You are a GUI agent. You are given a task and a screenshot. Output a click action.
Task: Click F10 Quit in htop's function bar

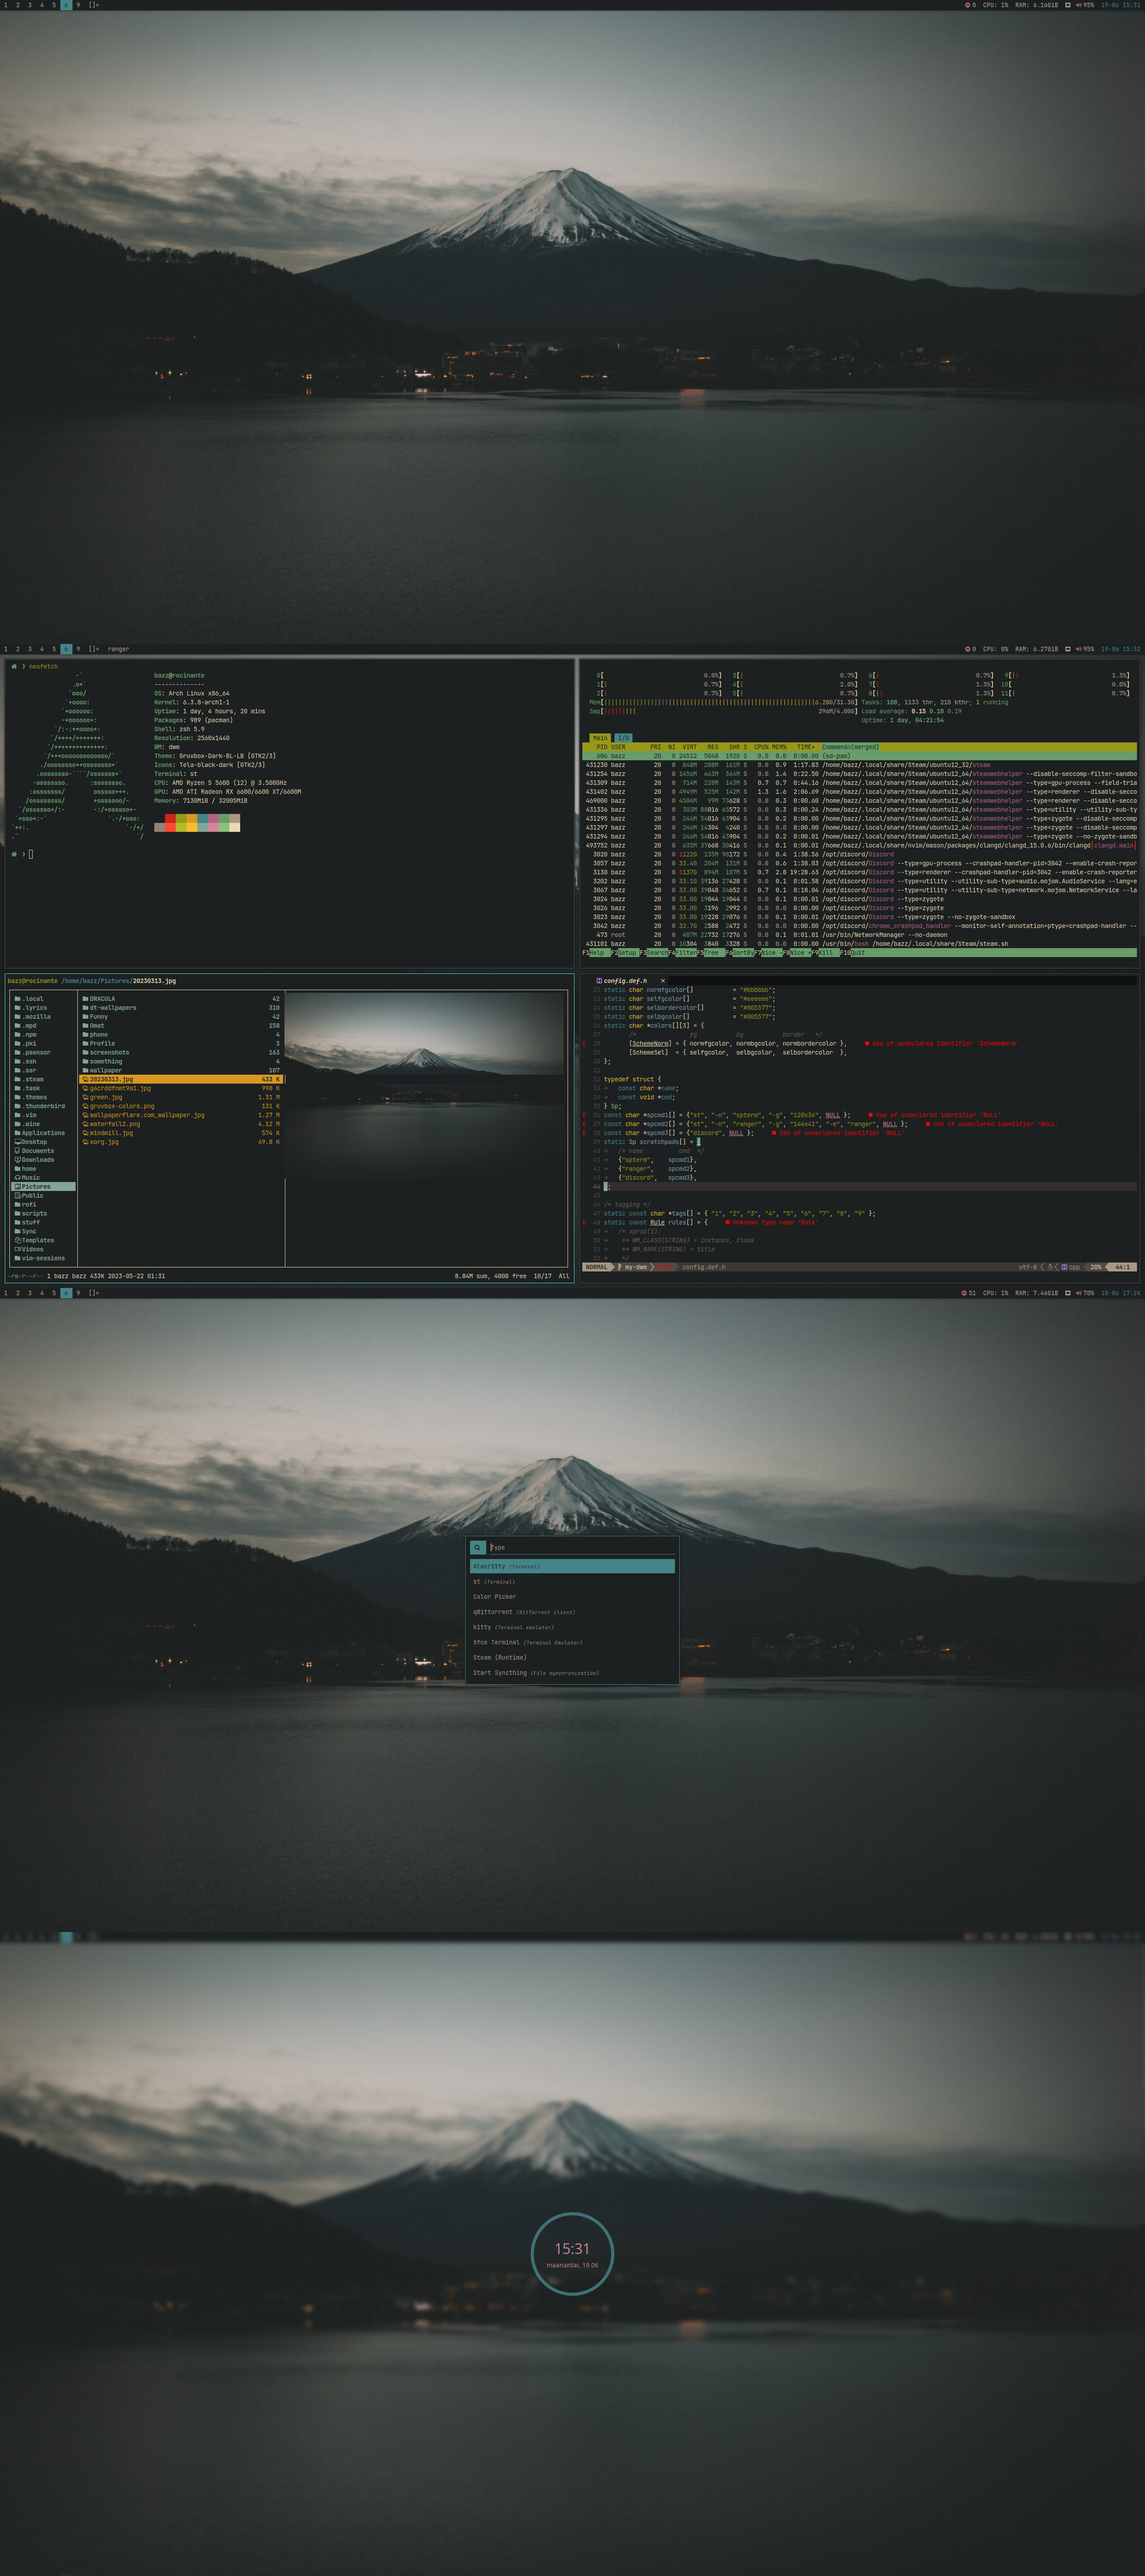coord(853,953)
